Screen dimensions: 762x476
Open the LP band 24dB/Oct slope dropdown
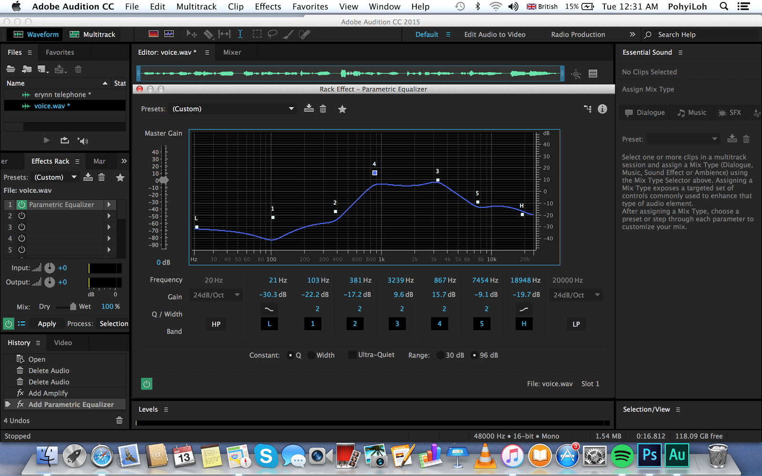(576, 295)
